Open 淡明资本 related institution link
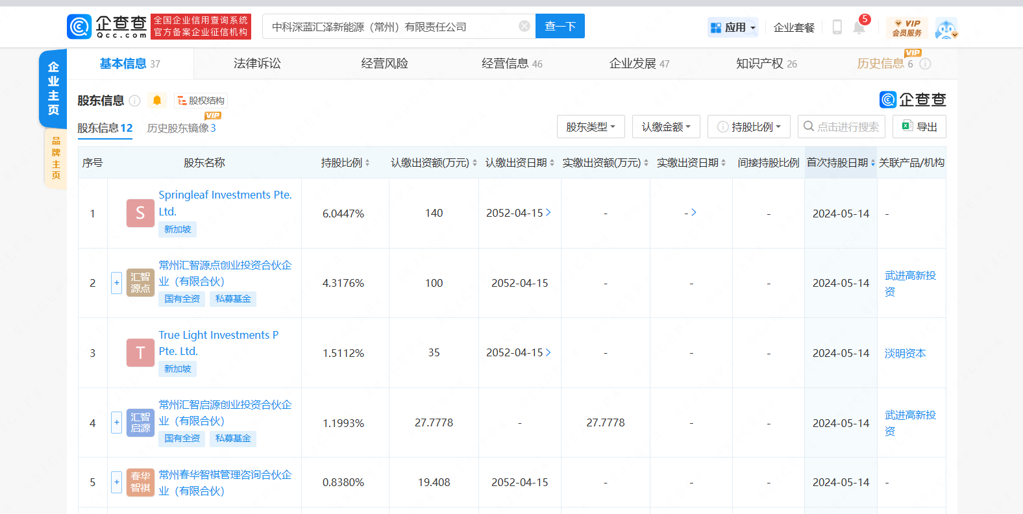The width and height of the screenshot is (1023, 514). click(x=905, y=353)
